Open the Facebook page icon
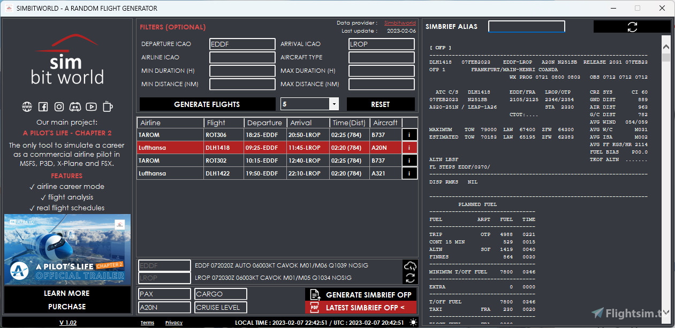Screen dimensions: 675x328 pos(43,106)
